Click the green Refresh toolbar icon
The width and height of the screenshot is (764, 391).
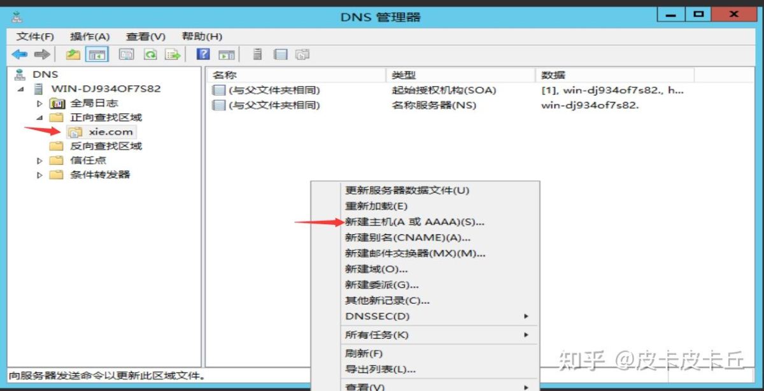coord(150,55)
